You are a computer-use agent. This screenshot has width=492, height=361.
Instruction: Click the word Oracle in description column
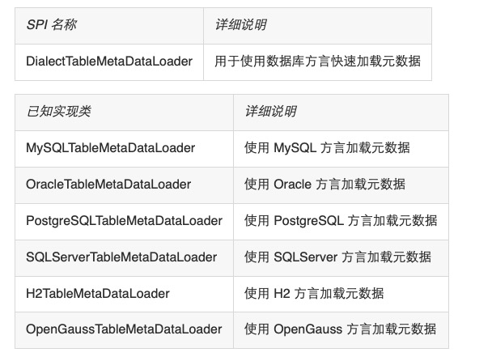click(292, 185)
